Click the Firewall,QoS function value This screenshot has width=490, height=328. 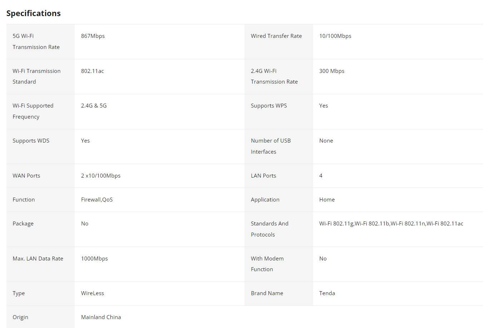(97, 200)
